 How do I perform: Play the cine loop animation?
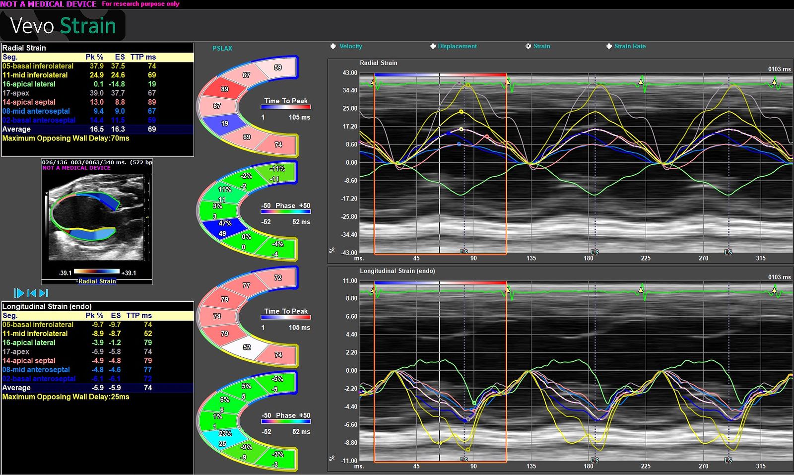pos(19,293)
